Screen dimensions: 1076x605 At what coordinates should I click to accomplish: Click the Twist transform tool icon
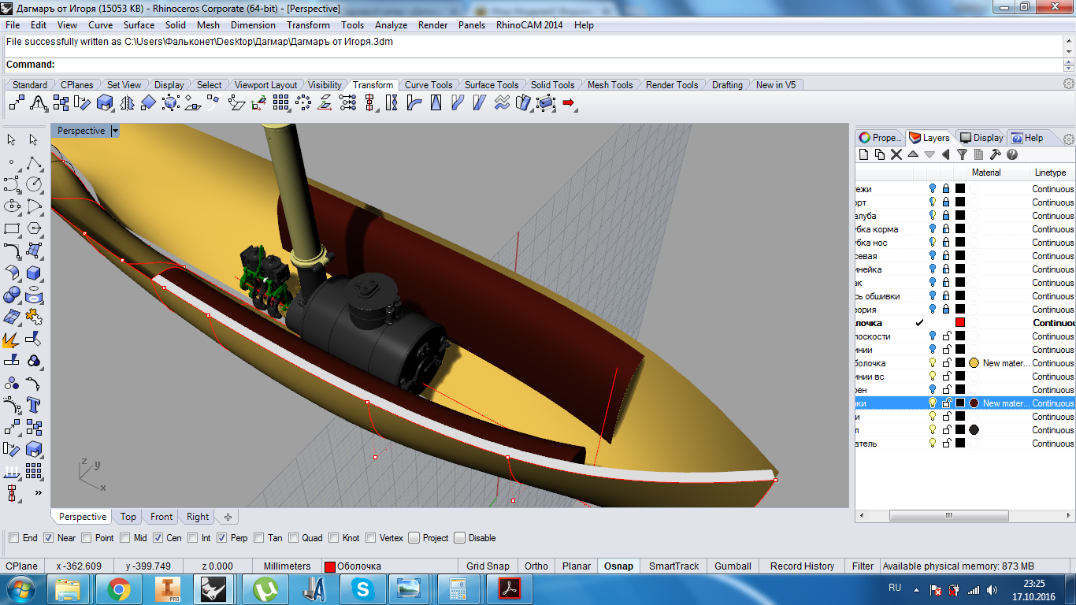coord(391,102)
